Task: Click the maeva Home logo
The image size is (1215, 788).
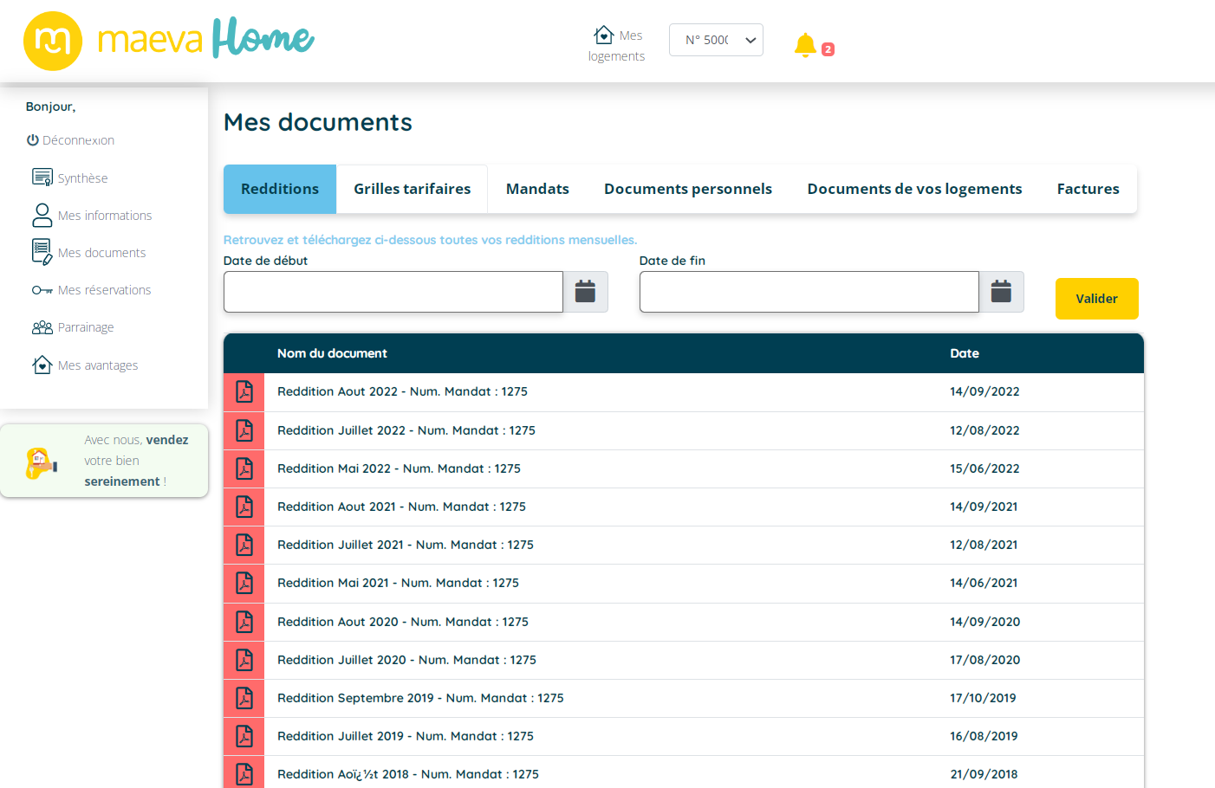Action: pyautogui.click(x=169, y=41)
